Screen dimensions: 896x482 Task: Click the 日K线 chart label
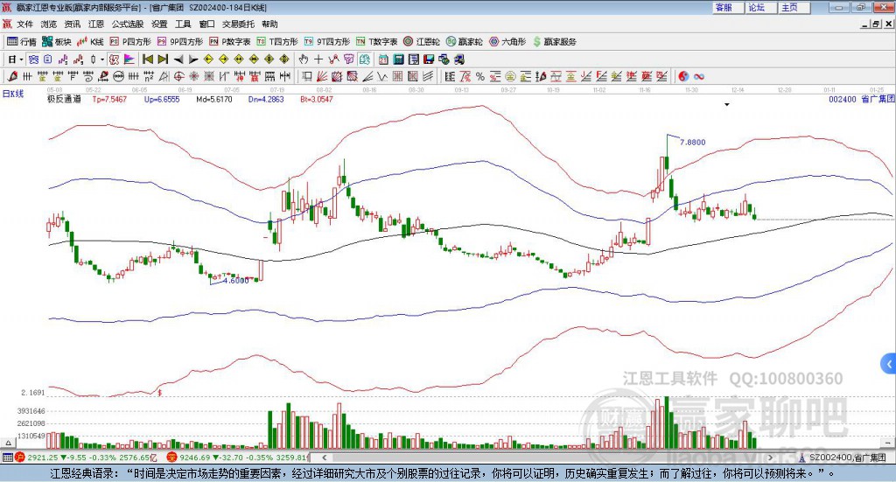pyautogui.click(x=13, y=94)
